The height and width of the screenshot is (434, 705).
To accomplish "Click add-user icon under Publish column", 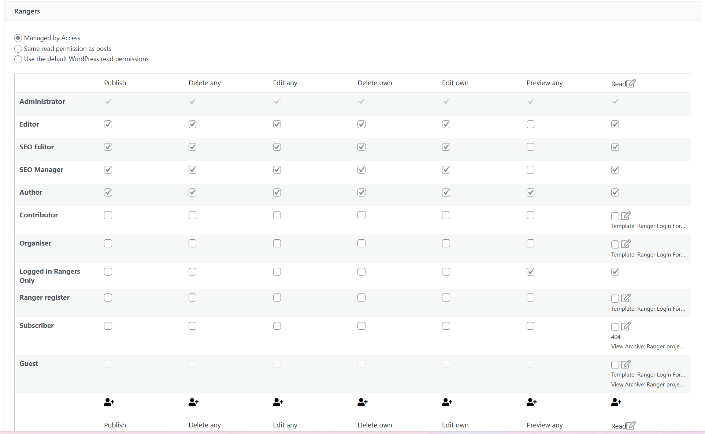I will [109, 402].
